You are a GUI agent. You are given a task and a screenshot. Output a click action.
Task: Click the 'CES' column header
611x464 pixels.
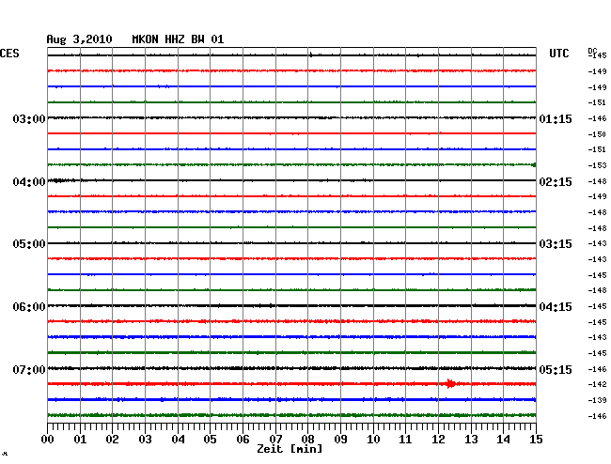[x=9, y=54]
